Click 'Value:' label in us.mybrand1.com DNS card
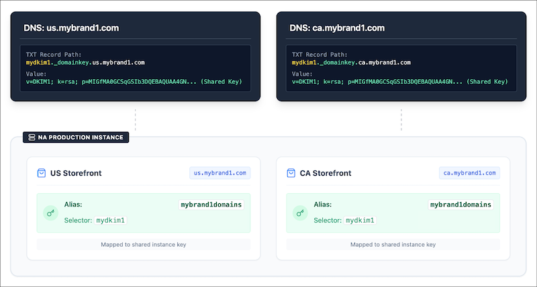The image size is (537, 287). click(x=36, y=74)
